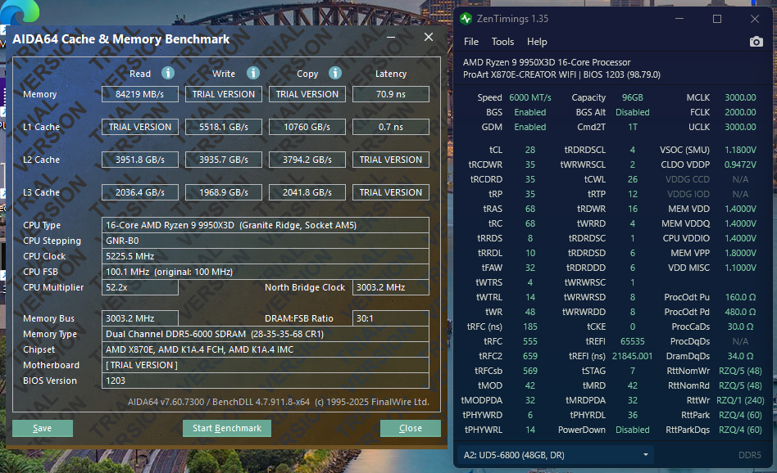Screen dimensions: 777x473
Task: Open the info icon next to Copy
Action: coord(336,73)
